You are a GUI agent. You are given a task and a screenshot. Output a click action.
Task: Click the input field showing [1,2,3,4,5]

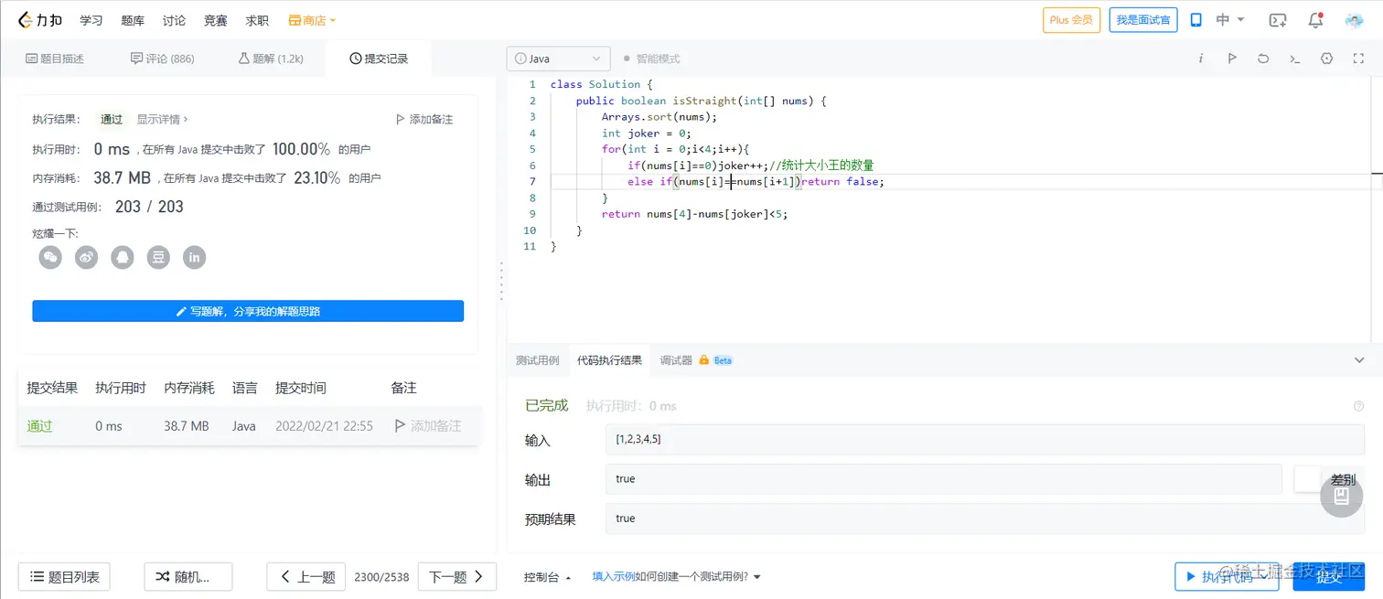[985, 440]
